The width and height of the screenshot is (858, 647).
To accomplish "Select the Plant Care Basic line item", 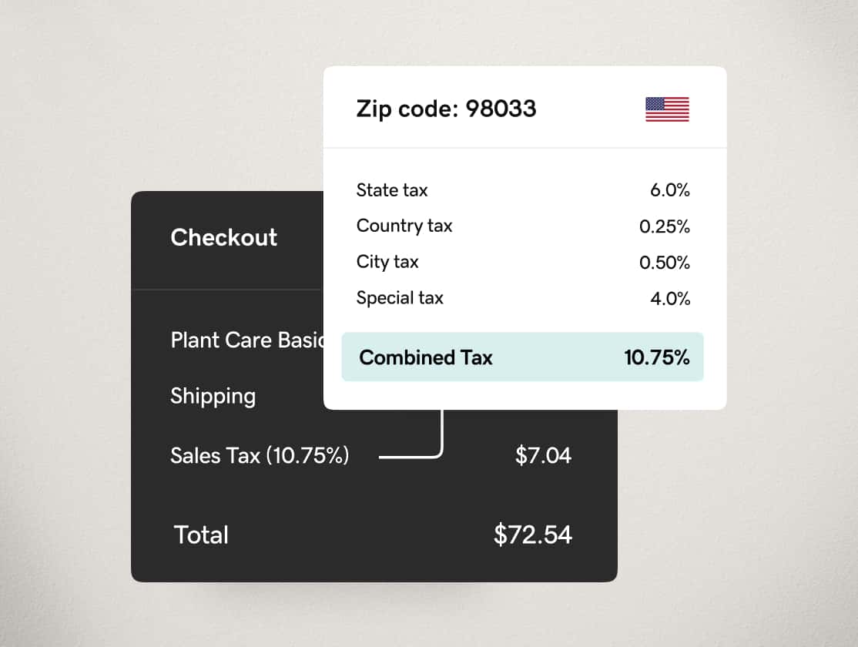I will [x=247, y=340].
